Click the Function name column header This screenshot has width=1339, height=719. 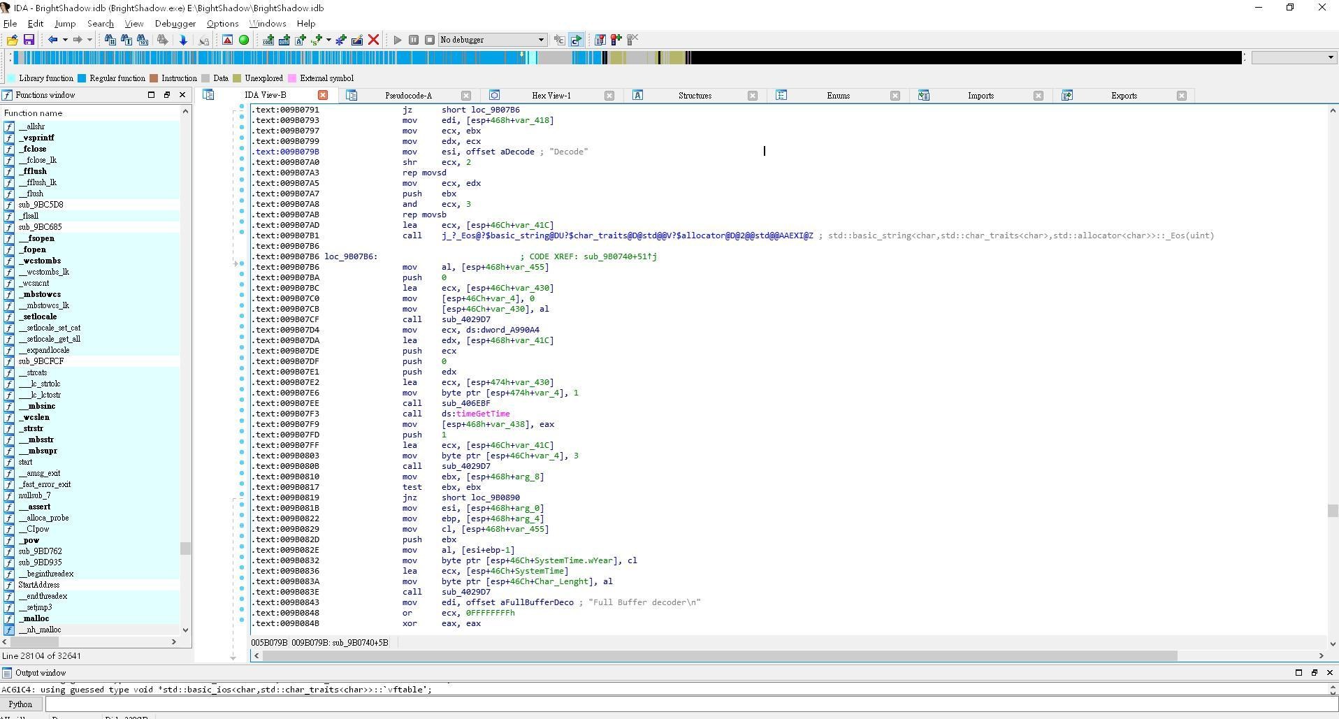(x=91, y=113)
